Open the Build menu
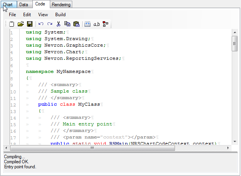Viewport: 241px width, 176px height. click(x=60, y=14)
